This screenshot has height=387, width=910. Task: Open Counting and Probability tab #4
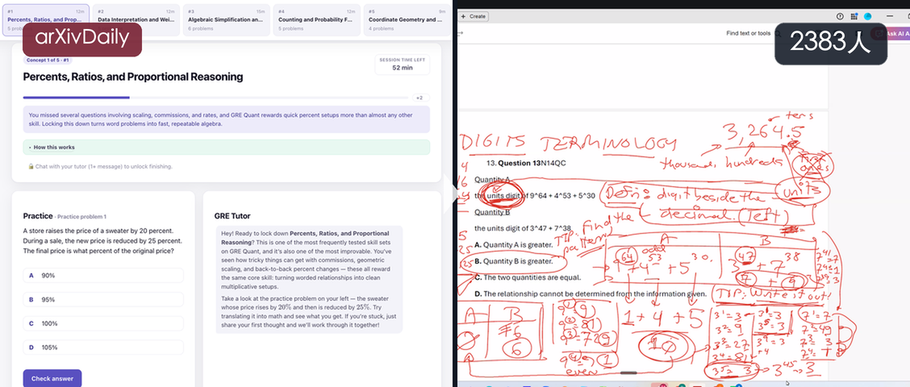pos(316,20)
